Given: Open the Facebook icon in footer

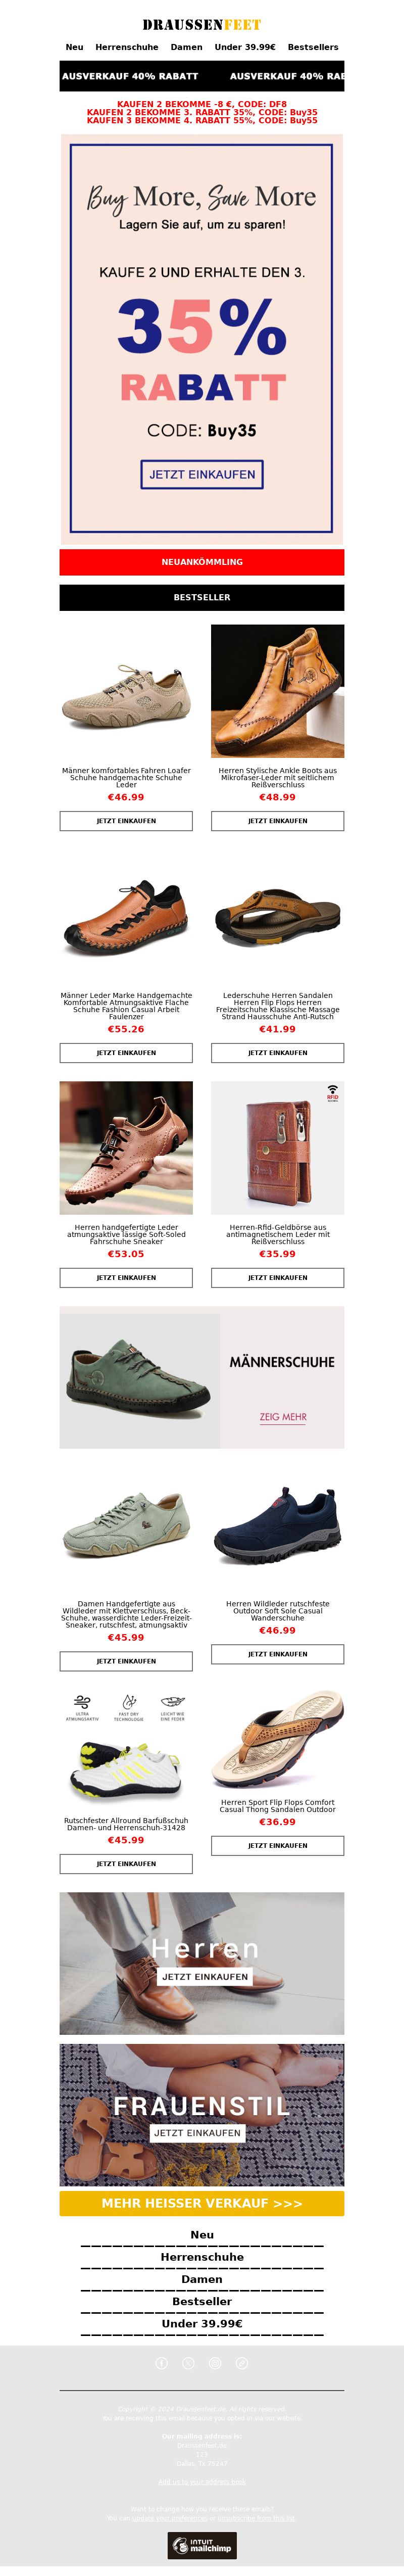Looking at the screenshot, I should 162,2363.
